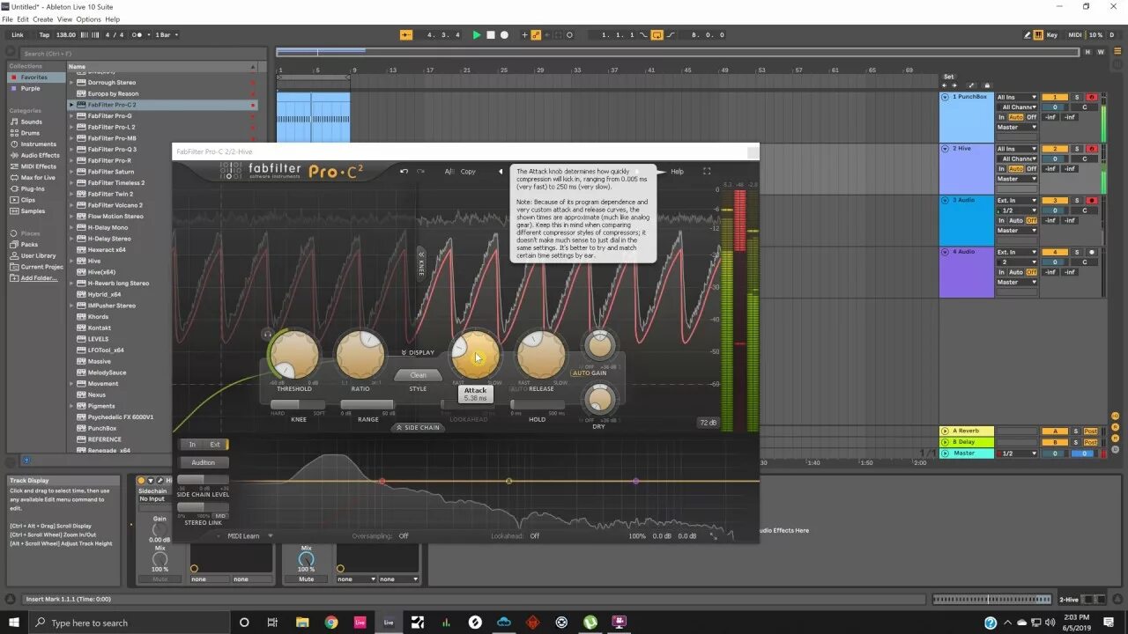
Task: Click Copy in Pro-C 2 header
Action: [468, 172]
